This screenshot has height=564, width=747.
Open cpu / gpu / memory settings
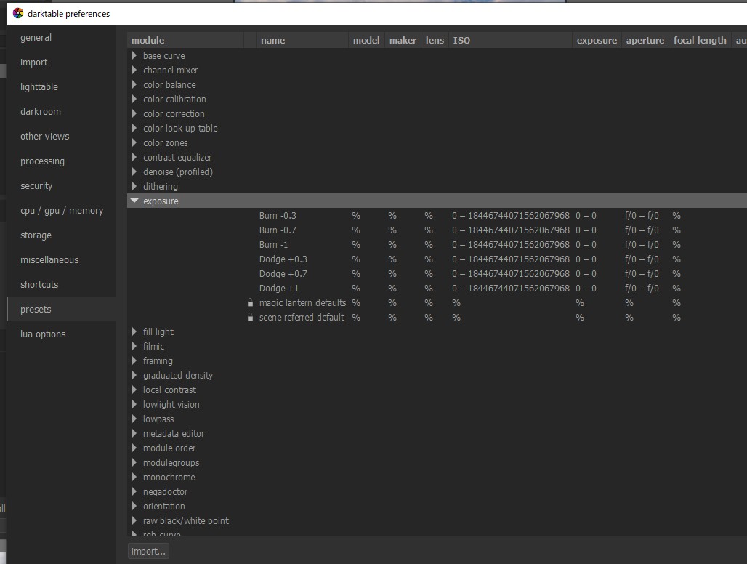62,211
